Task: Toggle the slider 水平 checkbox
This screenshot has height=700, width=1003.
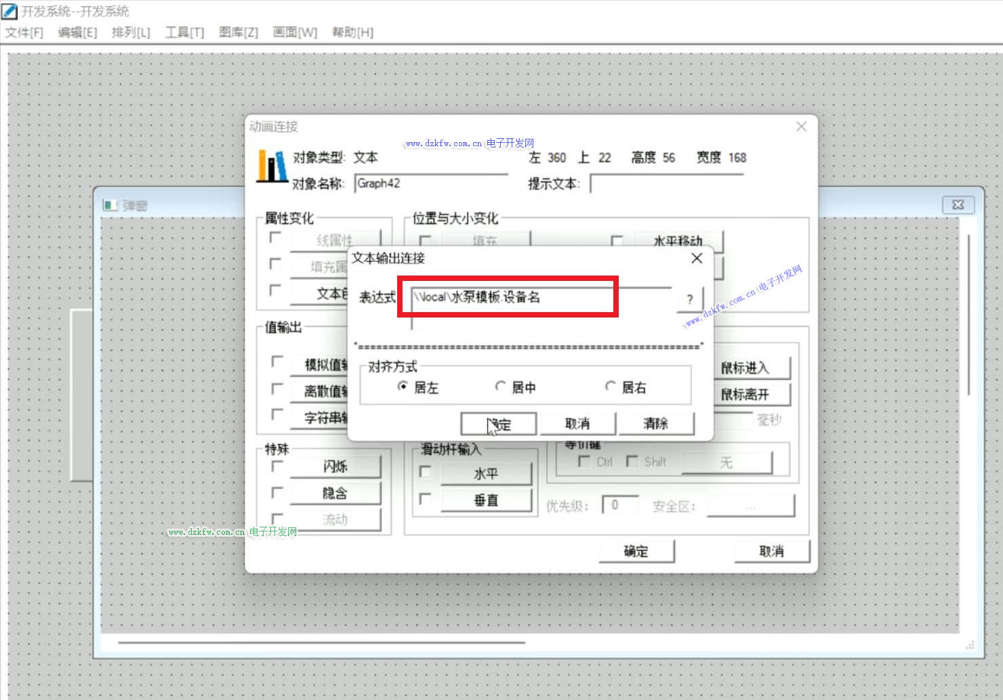Action: click(x=426, y=472)
